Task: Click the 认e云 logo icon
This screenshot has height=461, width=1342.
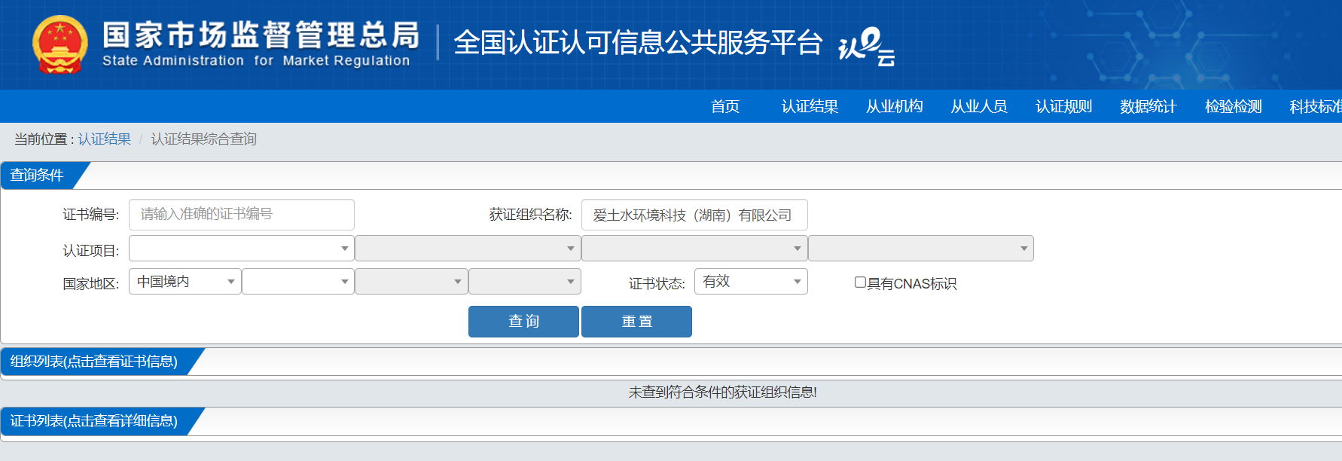Action: click(867, 47)
